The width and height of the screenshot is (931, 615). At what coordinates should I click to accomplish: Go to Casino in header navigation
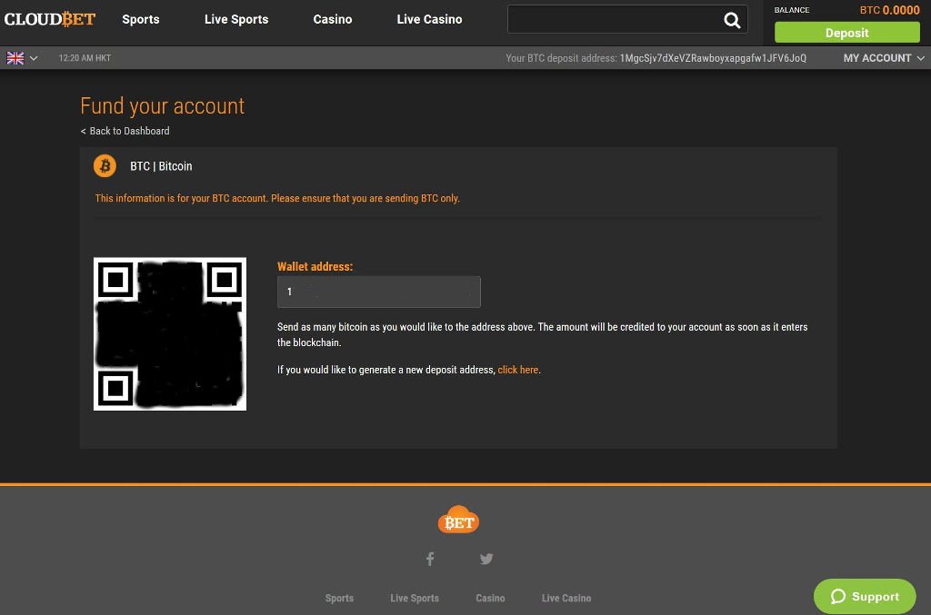pyautogui.click(x=333, y=20)
